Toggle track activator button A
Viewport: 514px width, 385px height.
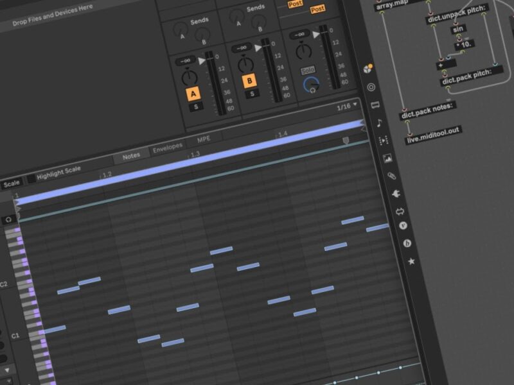tap(191, 95)
